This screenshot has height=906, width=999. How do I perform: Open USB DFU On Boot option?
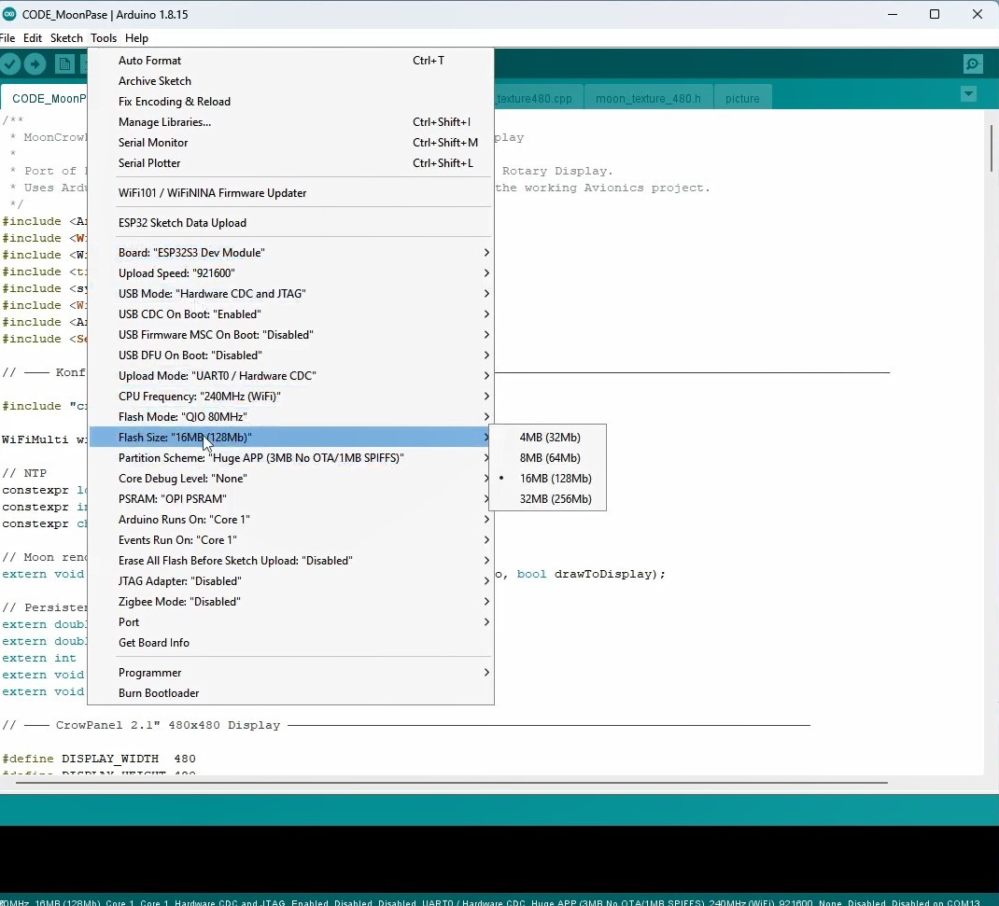(x=291, y=355)
